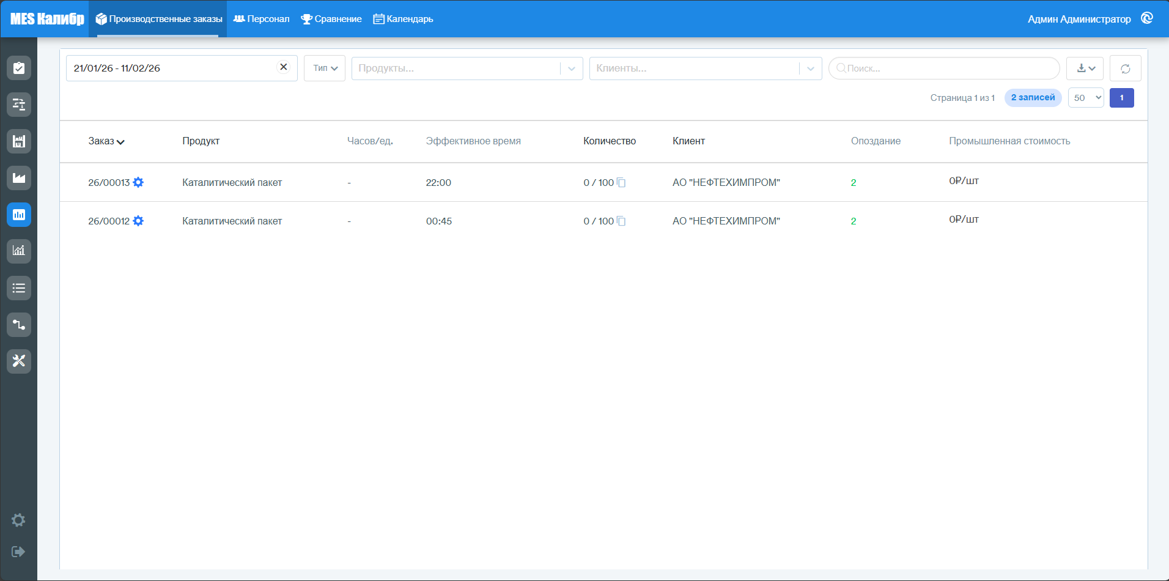
Task: Sort by Заказ column header
Action: (106, 141)
